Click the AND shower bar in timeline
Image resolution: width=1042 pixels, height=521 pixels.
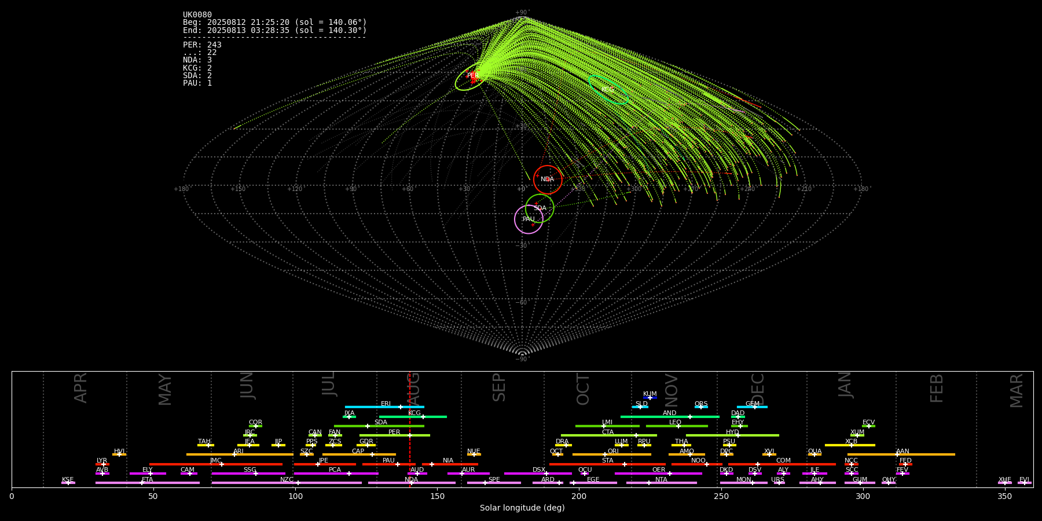[x=670, y=417]
